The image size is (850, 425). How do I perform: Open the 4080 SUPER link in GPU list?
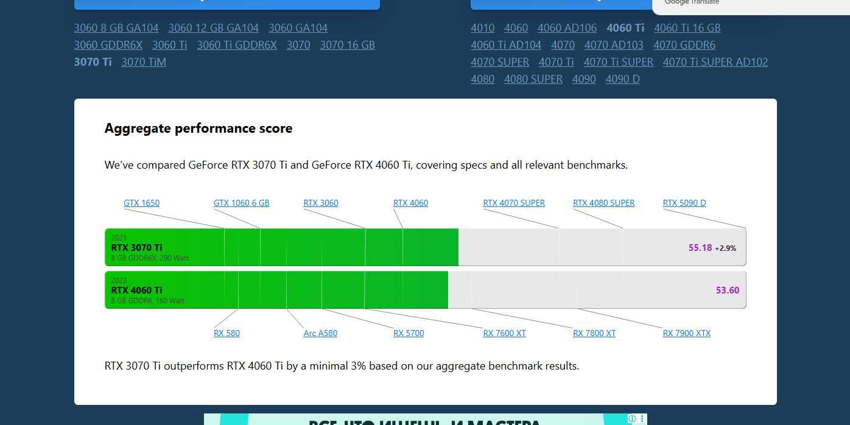(x=533, y=79)
